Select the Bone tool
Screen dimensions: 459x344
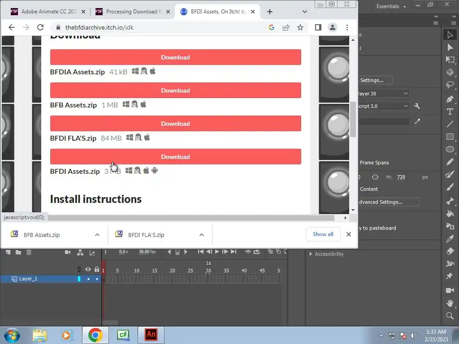pyautogui.click(x=450, y=201)
